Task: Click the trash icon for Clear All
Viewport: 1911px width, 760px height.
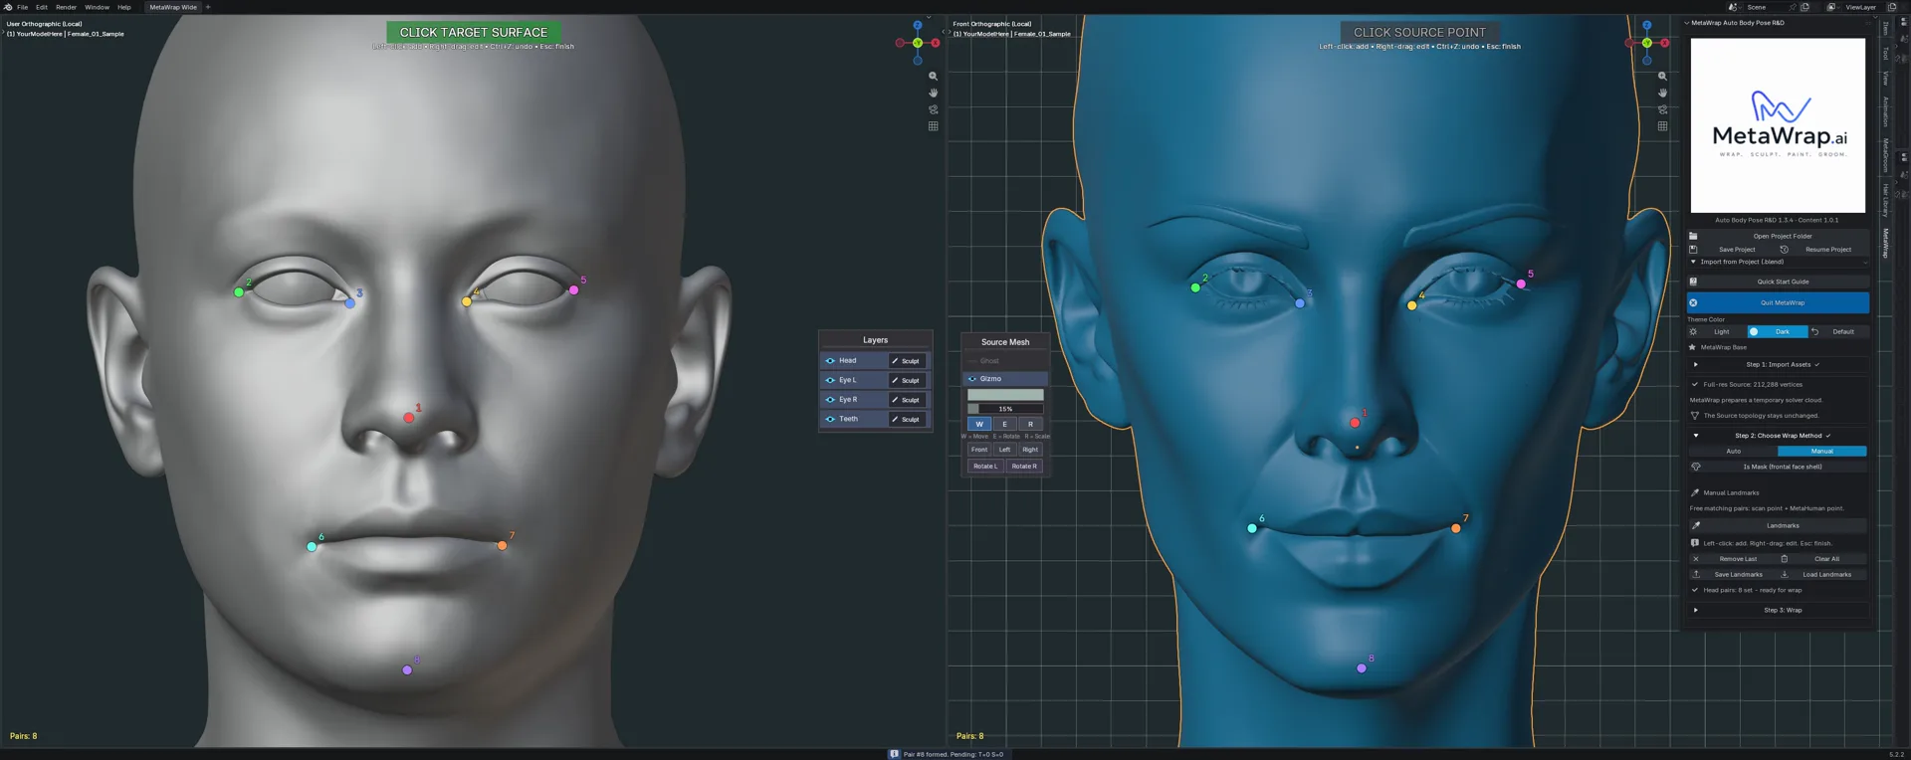Action: pos(1785,559)
